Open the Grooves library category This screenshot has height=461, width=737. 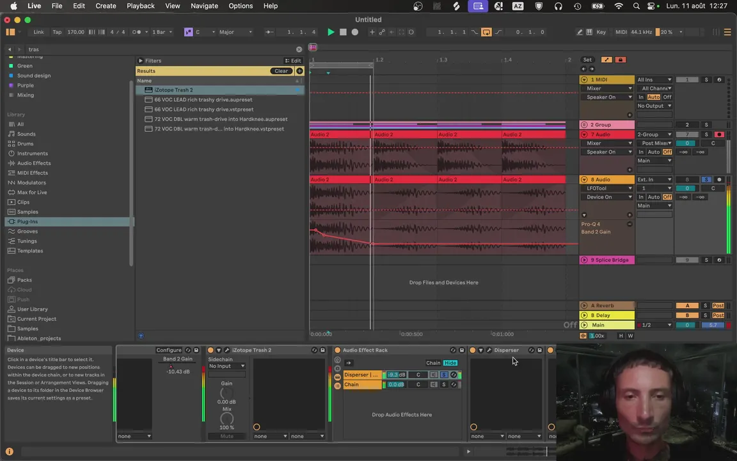pos(28,231)
